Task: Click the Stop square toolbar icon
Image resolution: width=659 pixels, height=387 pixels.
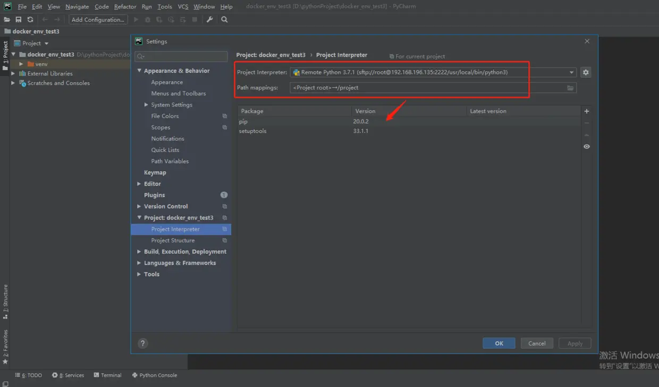Action: 195,20
